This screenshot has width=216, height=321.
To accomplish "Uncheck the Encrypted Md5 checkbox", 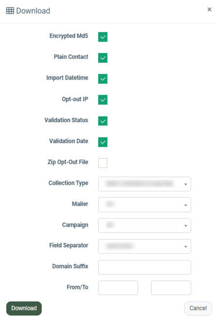I will pos(103,37).
